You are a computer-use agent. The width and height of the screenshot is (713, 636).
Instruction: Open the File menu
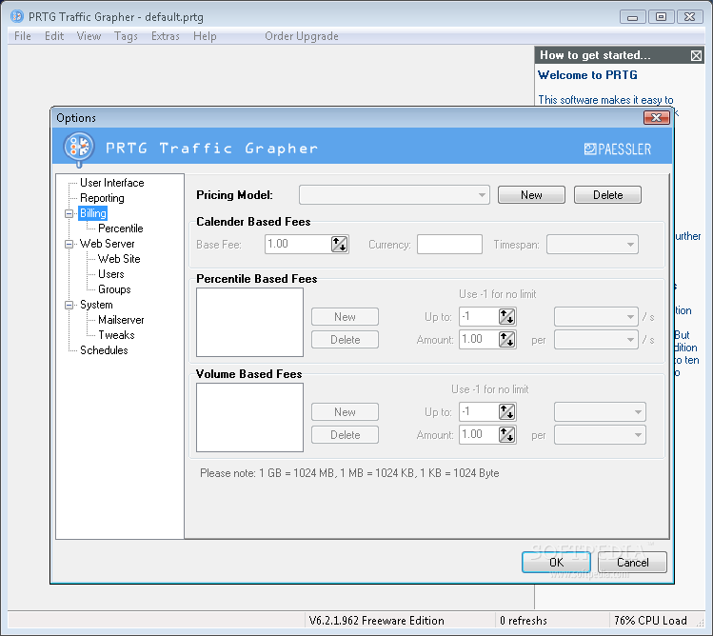tap(22, 36)
